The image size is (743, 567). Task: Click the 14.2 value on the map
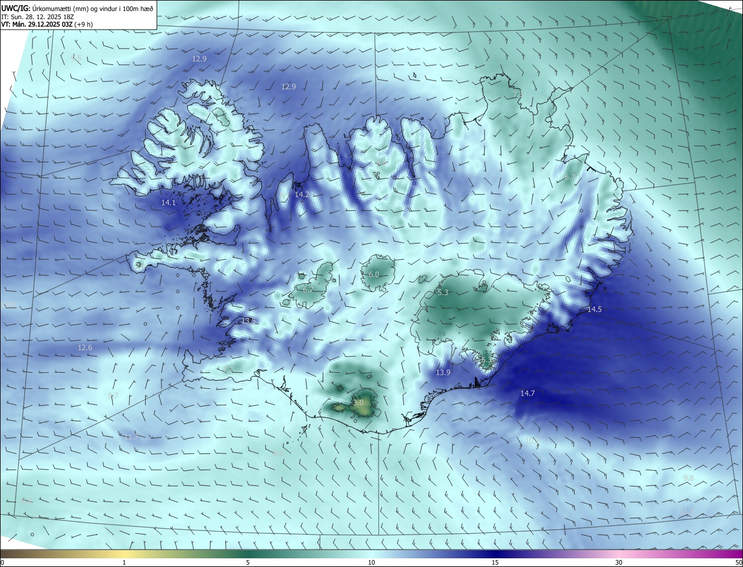[x=302, y=194]
